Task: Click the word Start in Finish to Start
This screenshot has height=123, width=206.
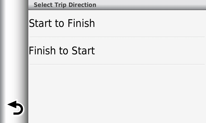Action: (83, 50)
